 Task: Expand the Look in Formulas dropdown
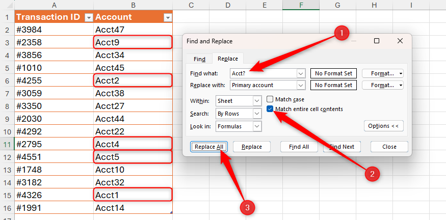(256, 126)
